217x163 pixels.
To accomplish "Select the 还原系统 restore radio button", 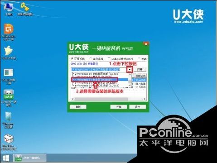I will pos(72,59).
